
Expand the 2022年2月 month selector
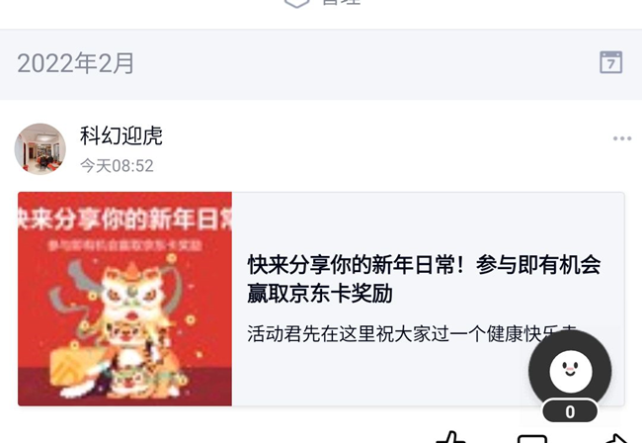coord(76,63)
